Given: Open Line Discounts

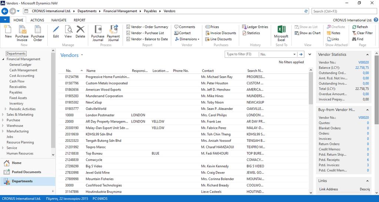Looking at the screenshot, I should 218,39.
